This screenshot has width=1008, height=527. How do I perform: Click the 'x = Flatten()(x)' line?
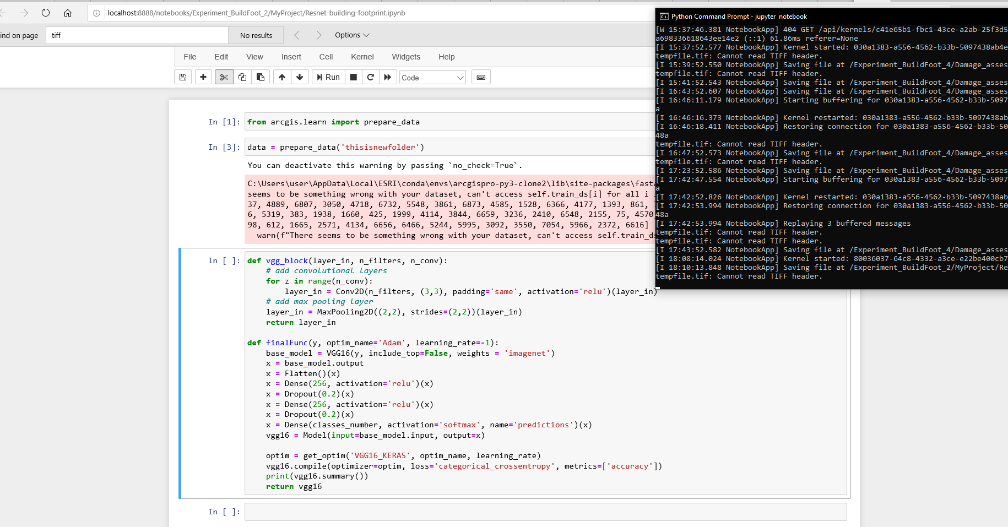(303, 374)
